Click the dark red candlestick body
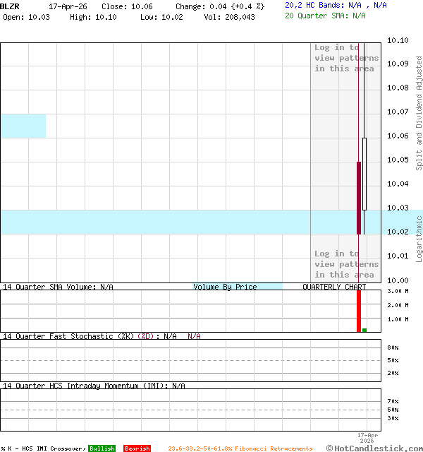The width and height of the screenshot is (423, 452). [359, 198]
